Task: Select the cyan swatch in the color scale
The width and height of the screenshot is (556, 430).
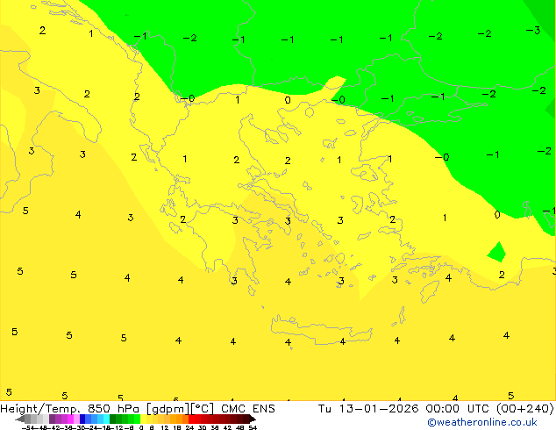Action: click(x=106, y=419)
